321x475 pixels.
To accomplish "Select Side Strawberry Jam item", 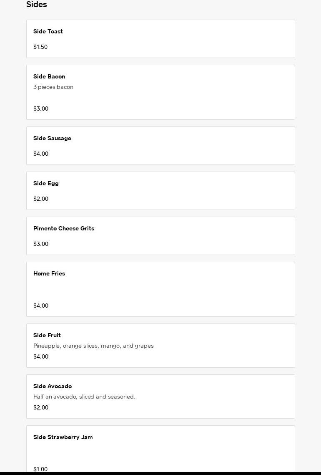I will coord(160,449).
